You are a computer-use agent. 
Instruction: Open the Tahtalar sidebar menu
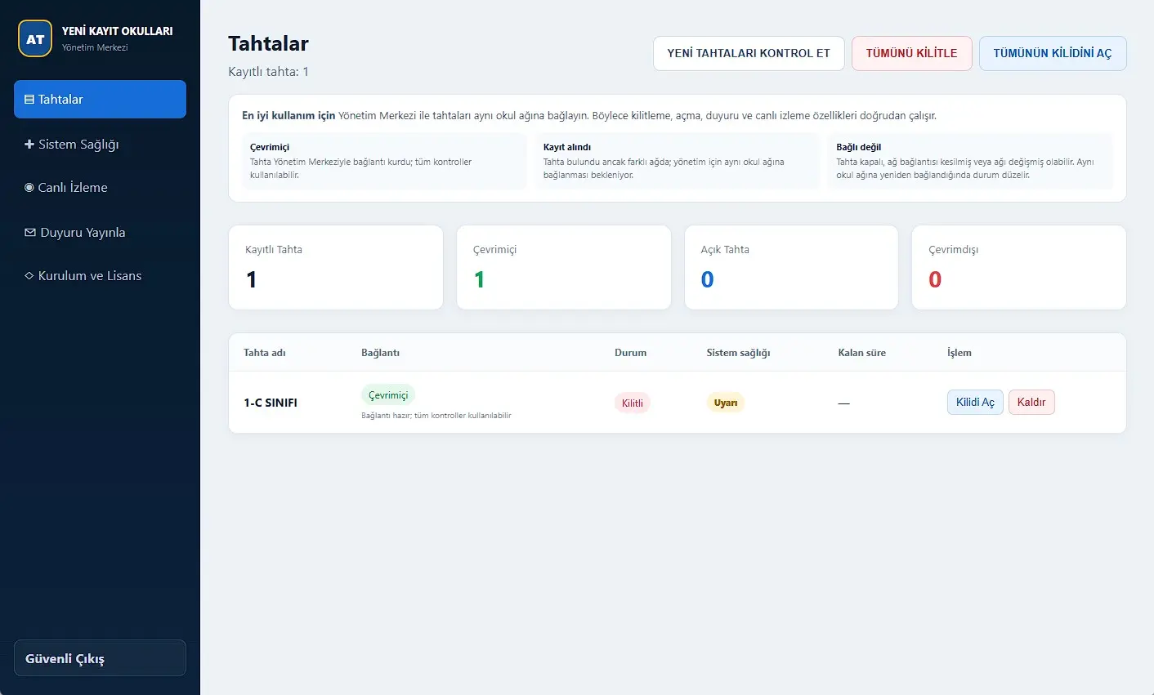click(x=100, y=99)
